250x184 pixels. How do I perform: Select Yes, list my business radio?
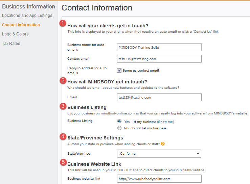pos(119,121)
